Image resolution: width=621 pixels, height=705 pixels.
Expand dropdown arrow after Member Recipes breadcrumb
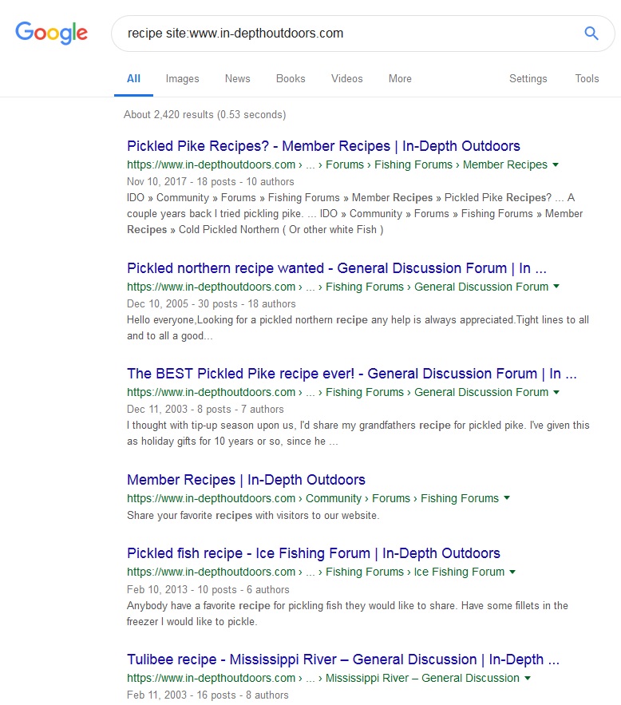pos(556,165)
